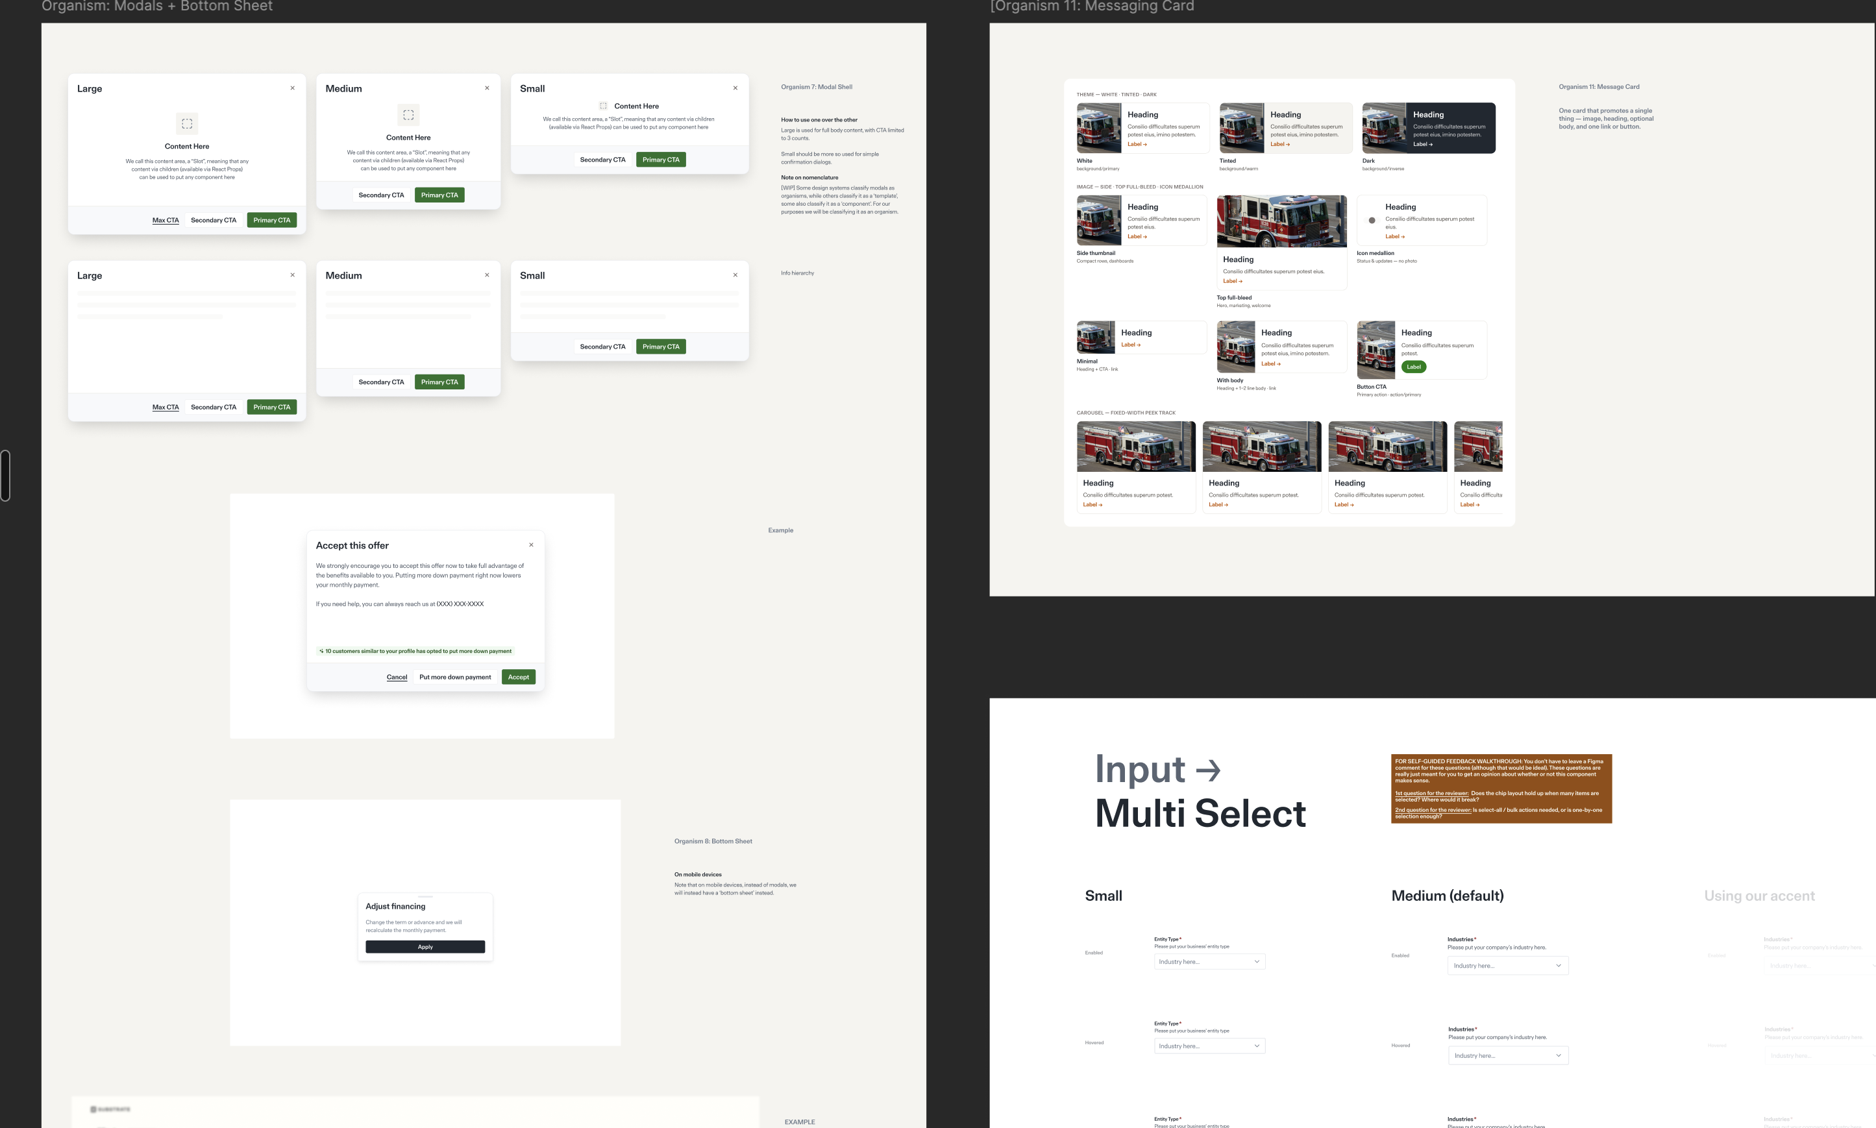Viewport: 1876px width, 1128px height.
Task: Select the "Medium (default)" heading
Action: 1448,896
